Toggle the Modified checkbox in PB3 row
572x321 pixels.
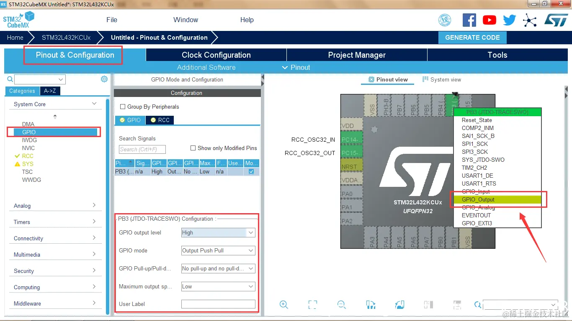251,171
